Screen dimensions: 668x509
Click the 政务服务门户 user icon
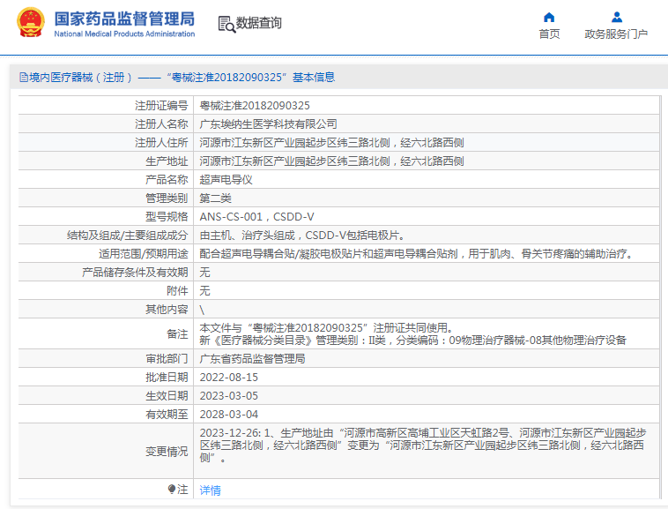pos(617,18)
